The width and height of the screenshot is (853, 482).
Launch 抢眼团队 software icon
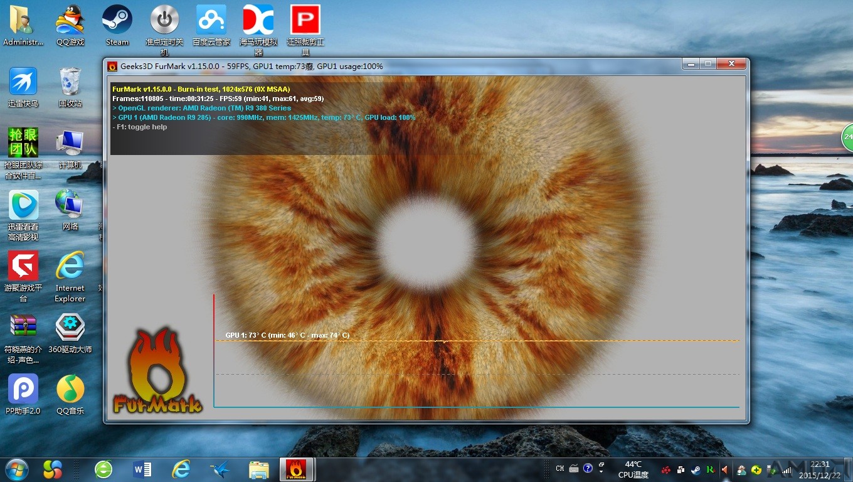pos(23,153)
